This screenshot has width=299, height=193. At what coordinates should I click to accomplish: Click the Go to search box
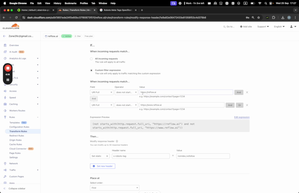229,27
